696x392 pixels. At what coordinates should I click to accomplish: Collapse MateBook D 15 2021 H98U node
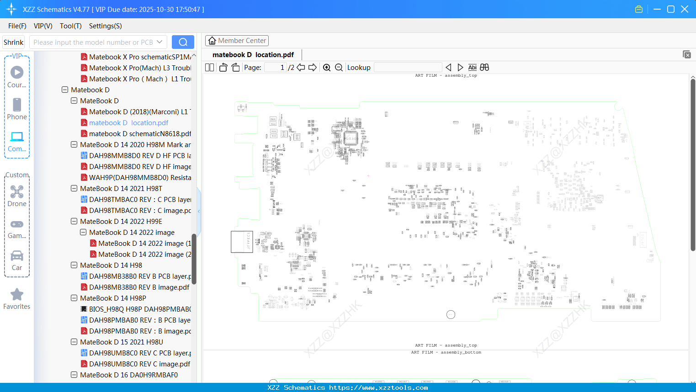click(74, 342)
